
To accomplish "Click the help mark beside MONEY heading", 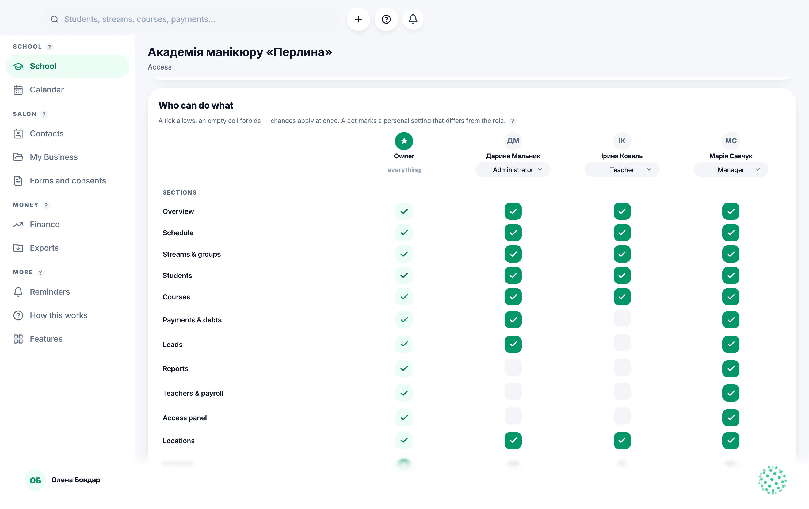I will 46,205.
